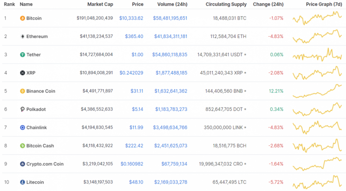
Task: Open Bitcoin price $10,333.62 link
Action: [131, 18]
